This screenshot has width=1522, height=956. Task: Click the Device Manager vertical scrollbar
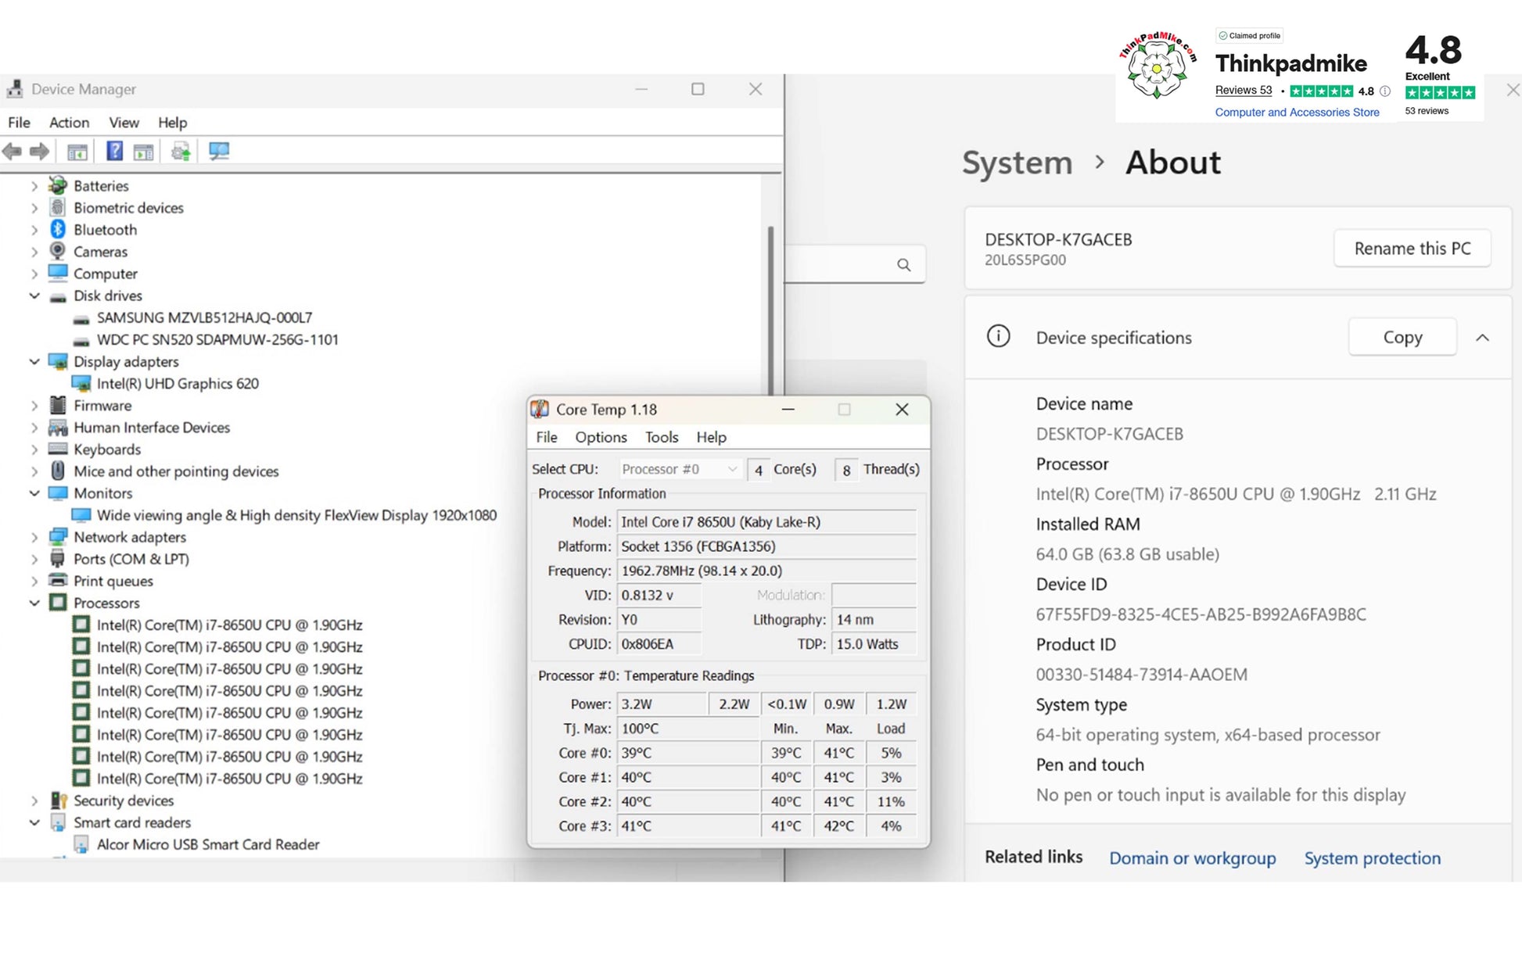point(770,313)
